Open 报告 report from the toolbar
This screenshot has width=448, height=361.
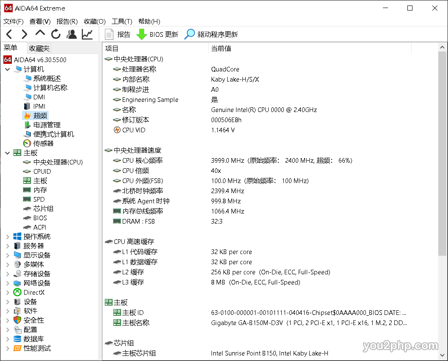click(118, 34)
